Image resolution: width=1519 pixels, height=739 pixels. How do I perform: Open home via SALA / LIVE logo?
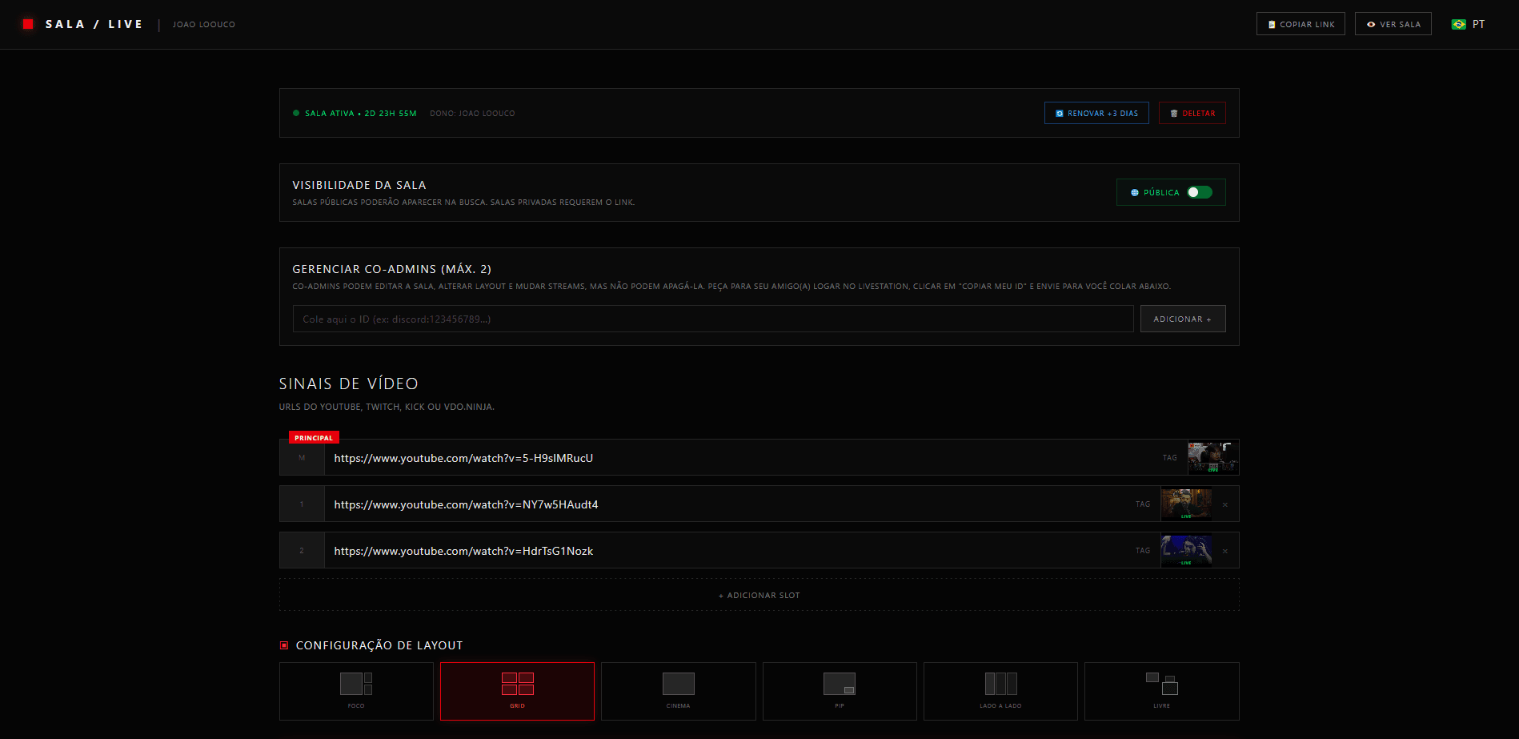(82, 24)
